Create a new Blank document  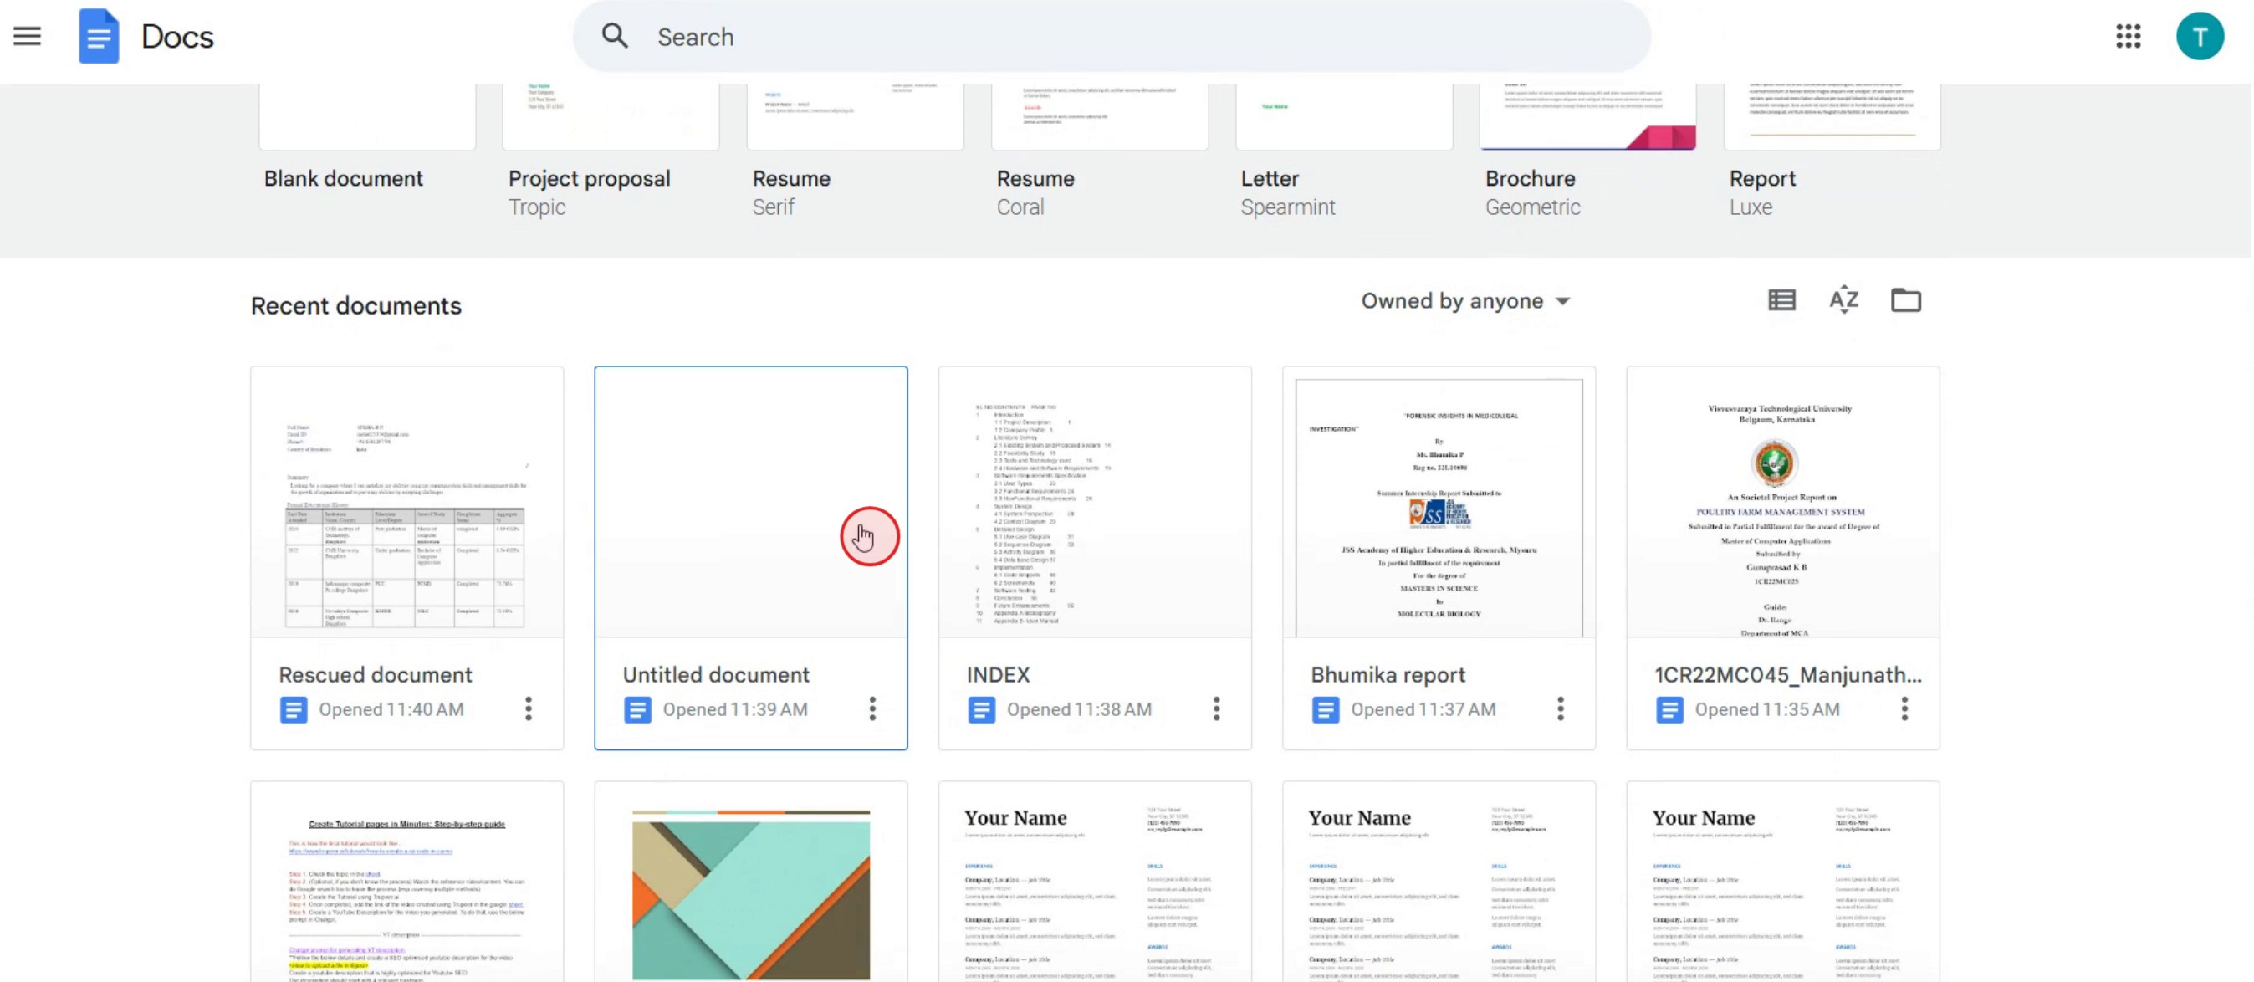click(x=366, y=118)
